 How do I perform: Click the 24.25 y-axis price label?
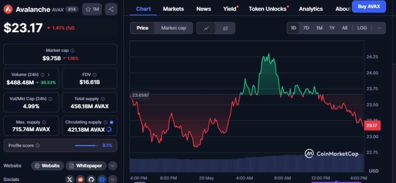372,57
